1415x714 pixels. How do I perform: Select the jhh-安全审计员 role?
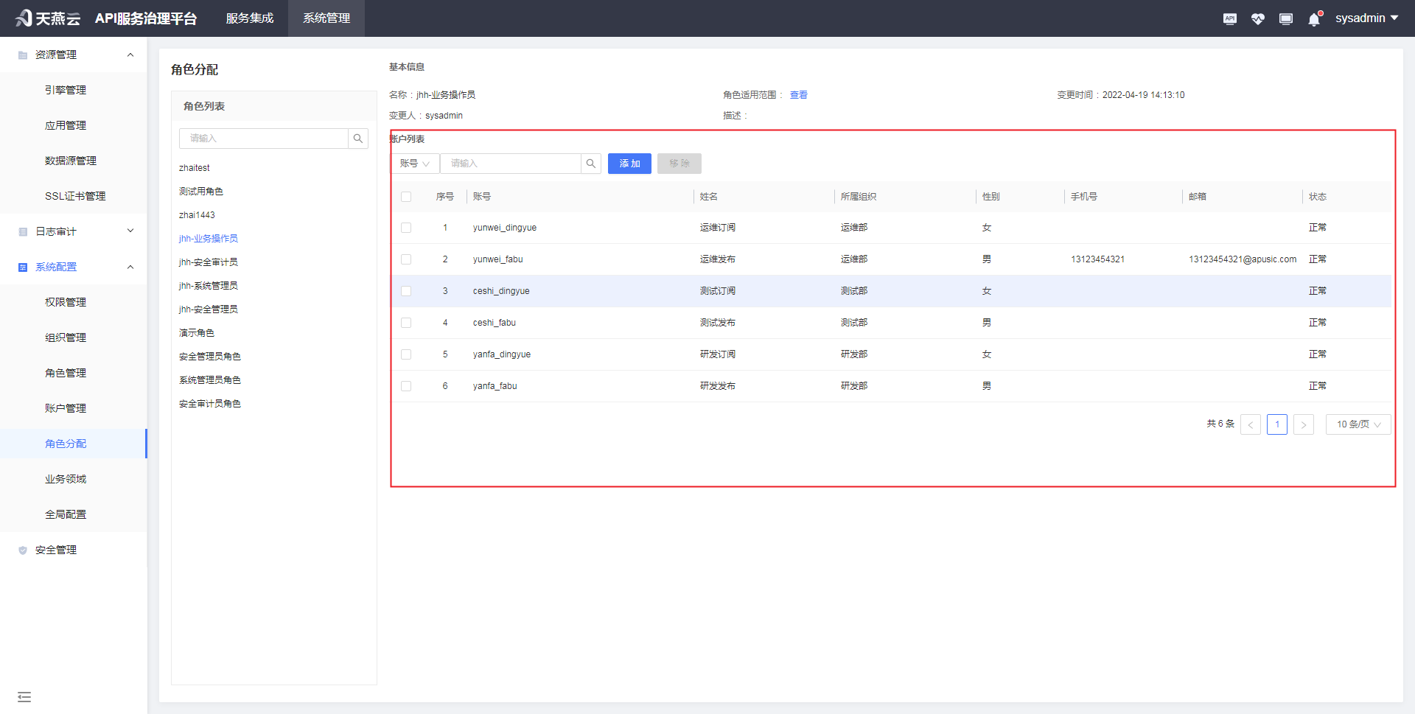pyautogui.click(x=209, y=262)
